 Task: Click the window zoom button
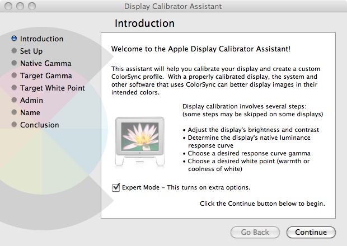click(32, 6)
